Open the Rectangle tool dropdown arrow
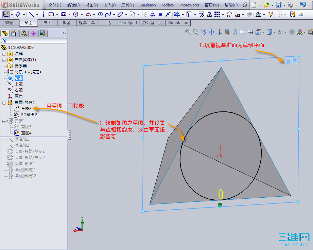The image size is (313, 250). tap(57, 15)
